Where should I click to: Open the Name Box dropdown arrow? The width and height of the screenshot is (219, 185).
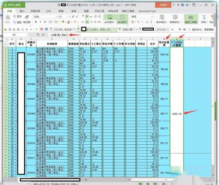[27, 35]
